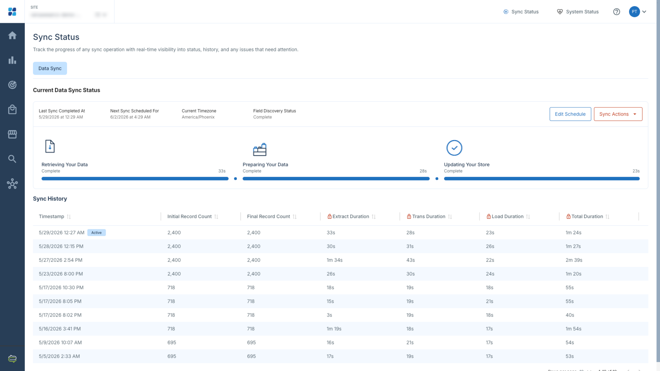
Task: Open the chat icon at sidebar bottom
Action: pyautogui.click(x=12, y=359)
